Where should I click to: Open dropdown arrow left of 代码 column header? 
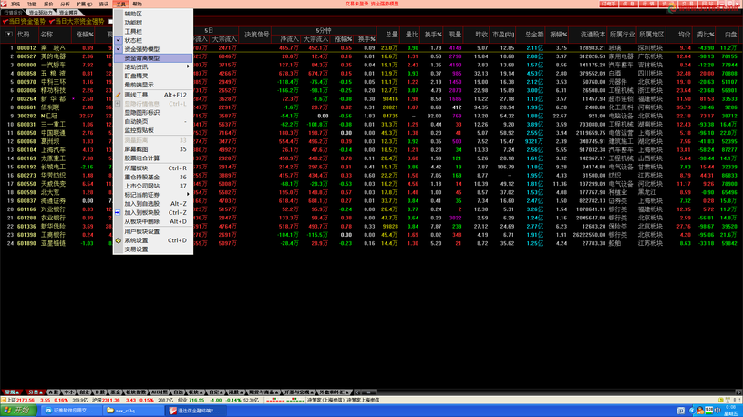coord(6,35)
